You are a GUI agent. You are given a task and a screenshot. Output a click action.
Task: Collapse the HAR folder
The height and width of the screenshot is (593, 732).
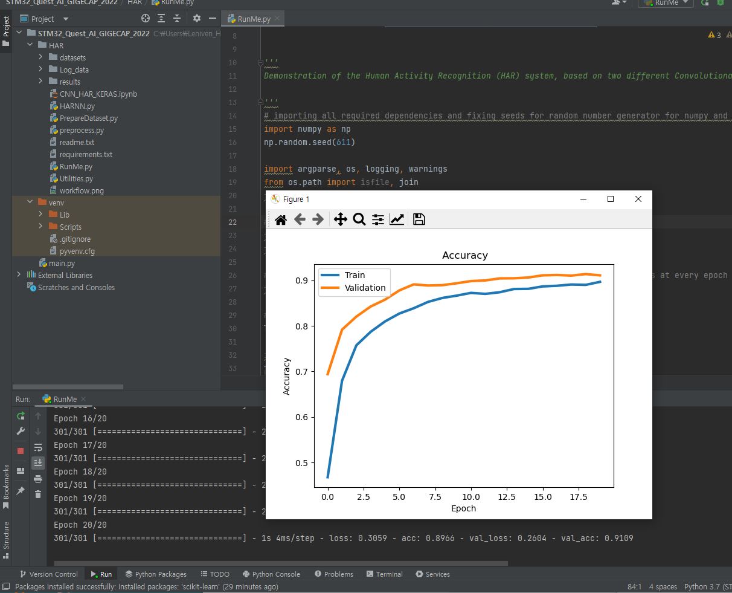[x=30, y=45]
